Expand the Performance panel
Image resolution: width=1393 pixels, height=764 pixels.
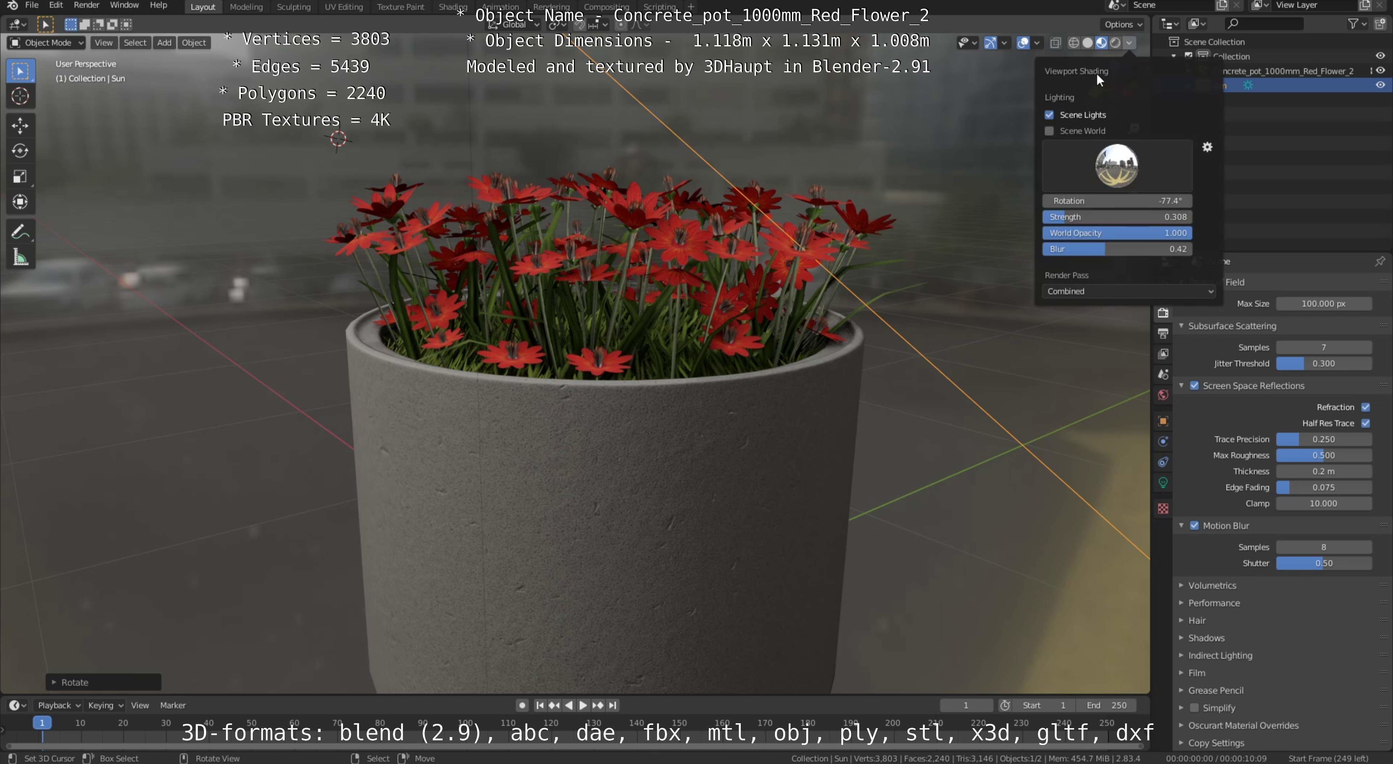point(1213,603)
